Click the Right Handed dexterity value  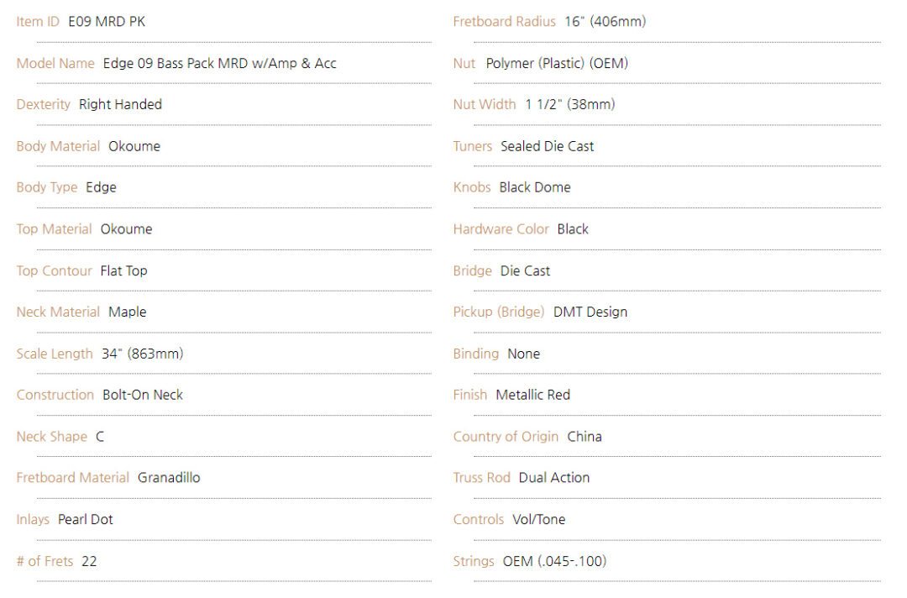[x=120, y=105]
